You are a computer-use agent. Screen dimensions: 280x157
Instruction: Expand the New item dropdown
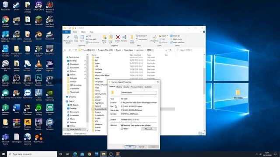point(142,36)
